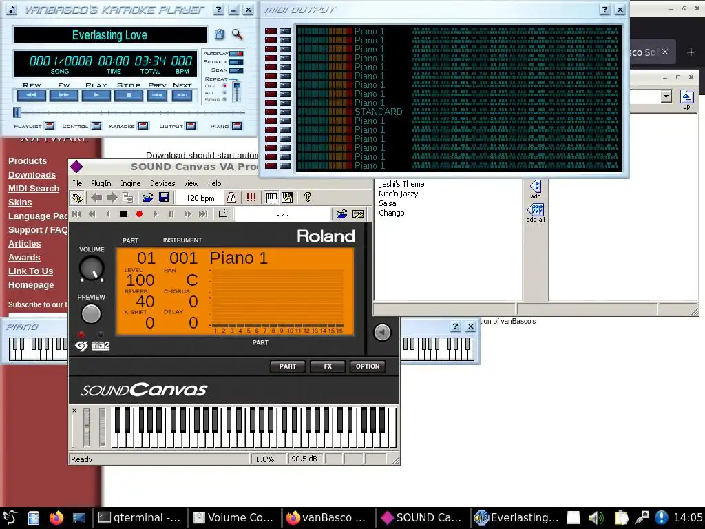Go to previous song with Prev button
705x529 pixels.
pyautogui.click(x=157, y=95)
